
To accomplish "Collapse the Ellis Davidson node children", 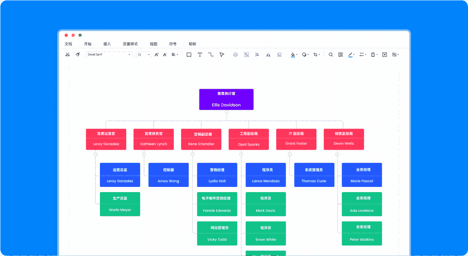I will [x=227, y=112].
